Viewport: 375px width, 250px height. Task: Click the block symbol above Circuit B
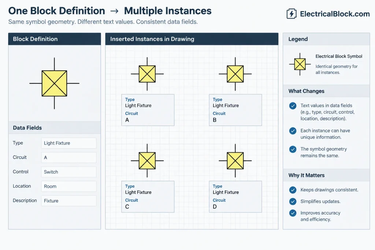pyautogui.click(x=235, y=74)
